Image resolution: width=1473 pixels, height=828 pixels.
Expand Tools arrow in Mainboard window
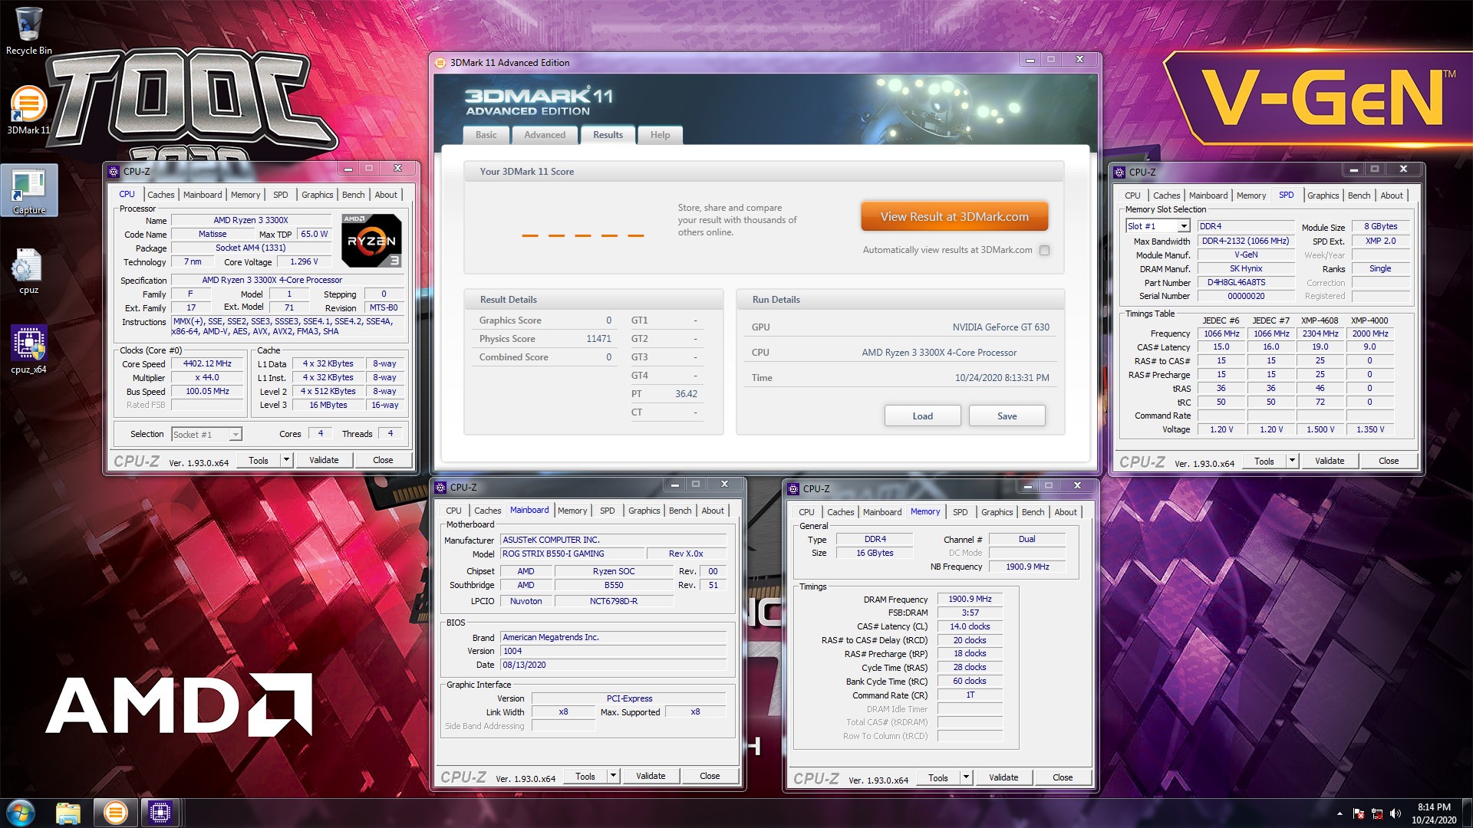[613, 776]
